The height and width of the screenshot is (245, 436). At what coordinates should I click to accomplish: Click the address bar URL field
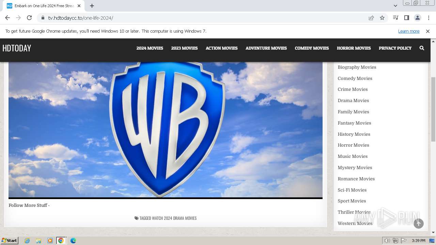pos(204,18)
